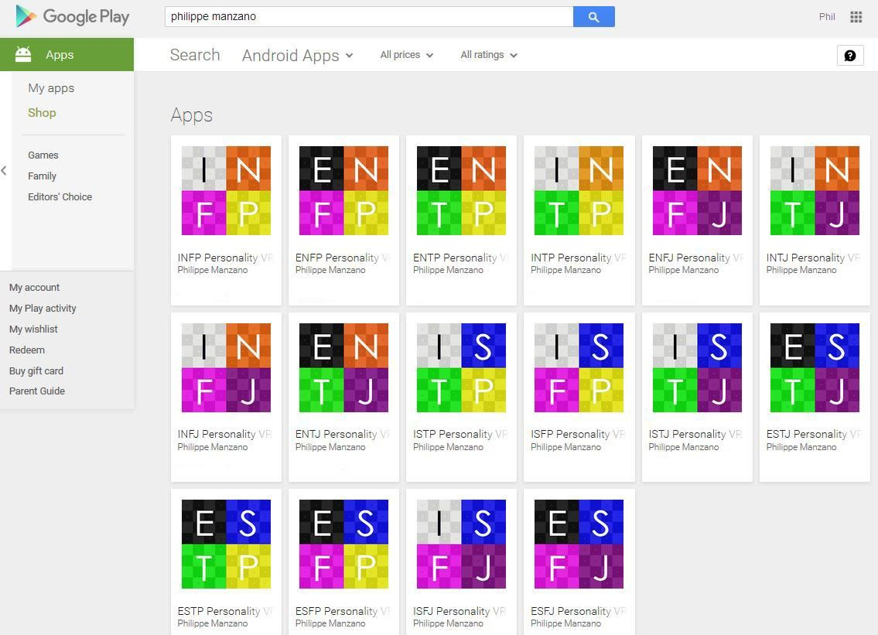This screenshot has width=878, height=635.
Task: Open the INTJ Personality app icon
Action: (x=815, y=190)
